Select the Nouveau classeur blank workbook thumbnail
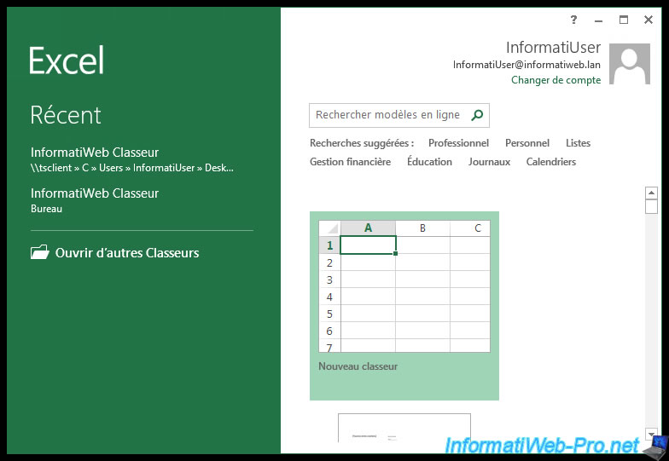669x461 pixels. 404,305
